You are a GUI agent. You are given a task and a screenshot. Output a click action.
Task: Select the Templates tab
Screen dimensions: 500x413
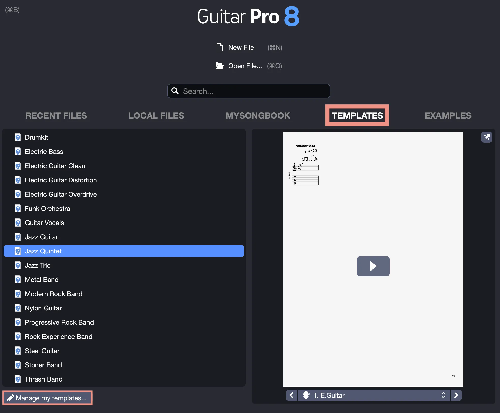[x=357, y=116]
